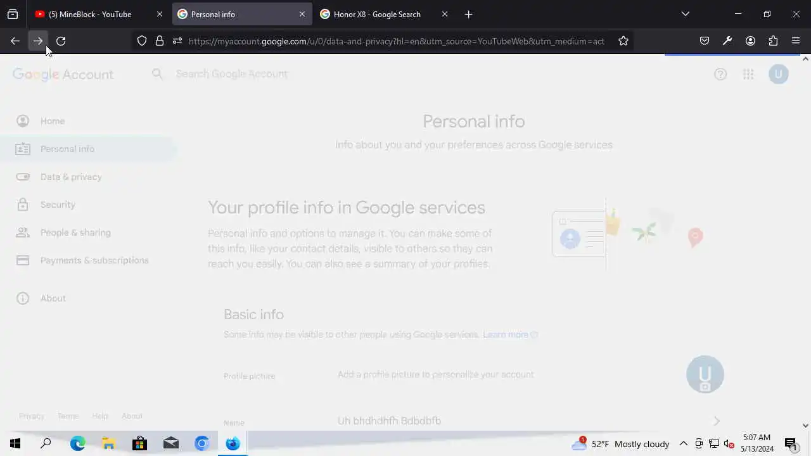Screen dimensions: 811x456
Task: Open Firefox View icon in tab bar
Action: pos(13,14)
